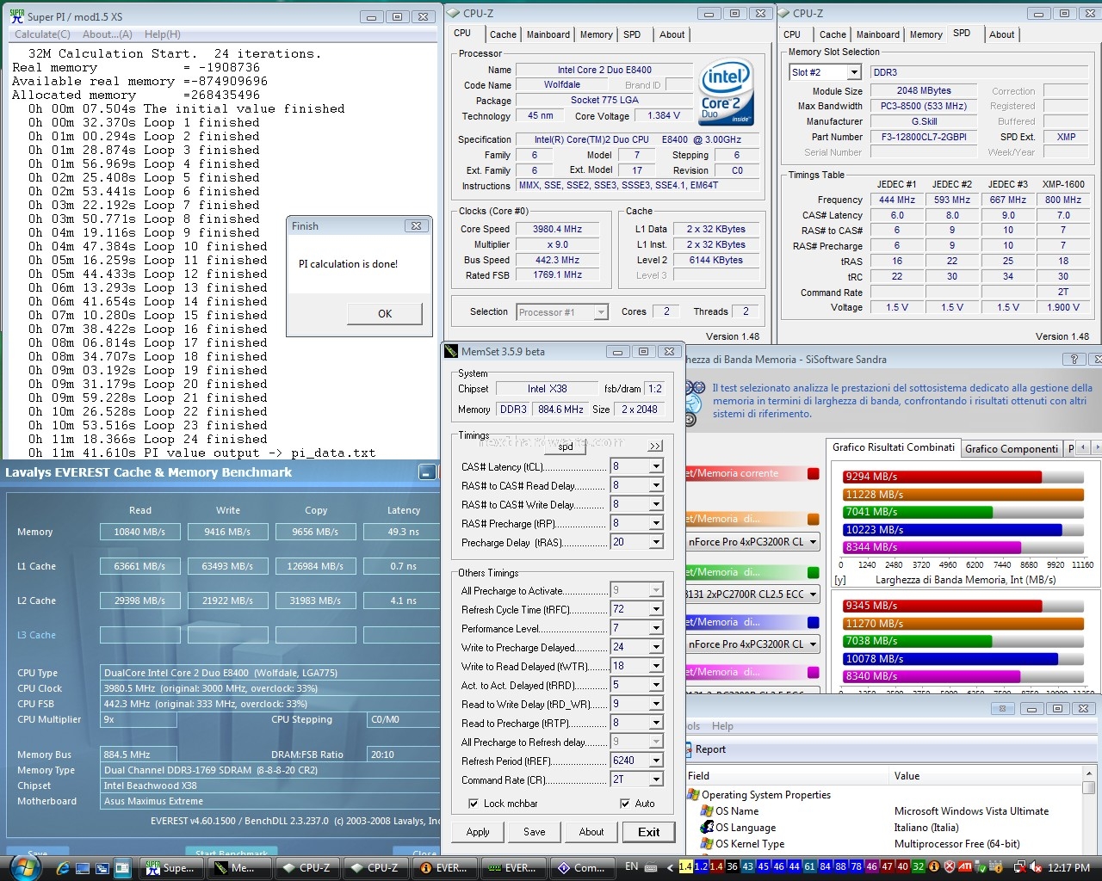Click the Memory Read 10840 MB/s field

(139, 532)
